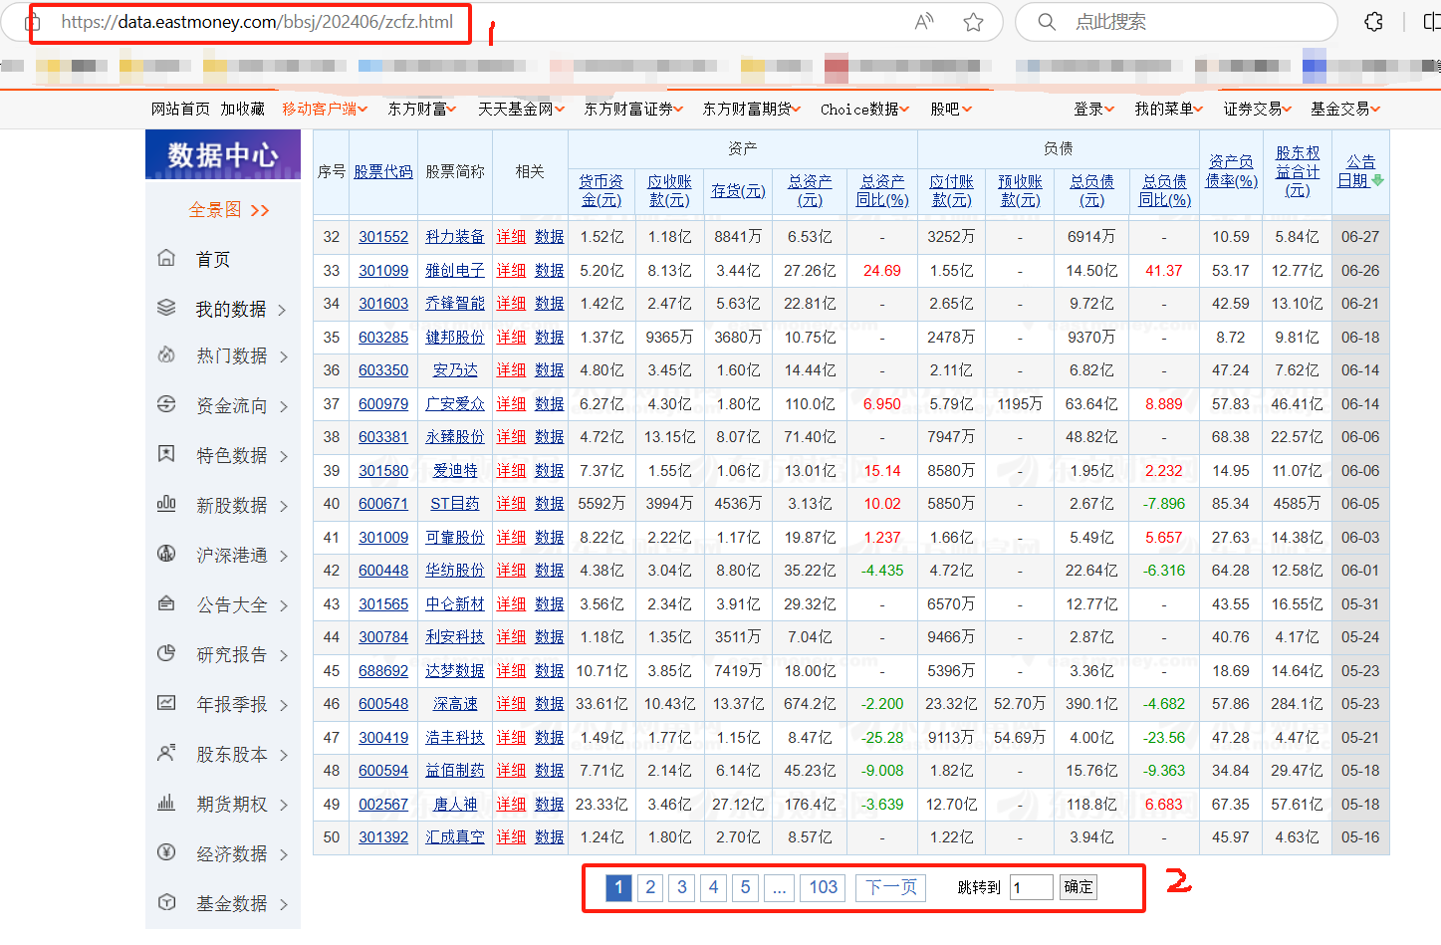Screen dimensions: 1441x945
Task: Click the 首页 home icon in sidebar
Action: 166,258
